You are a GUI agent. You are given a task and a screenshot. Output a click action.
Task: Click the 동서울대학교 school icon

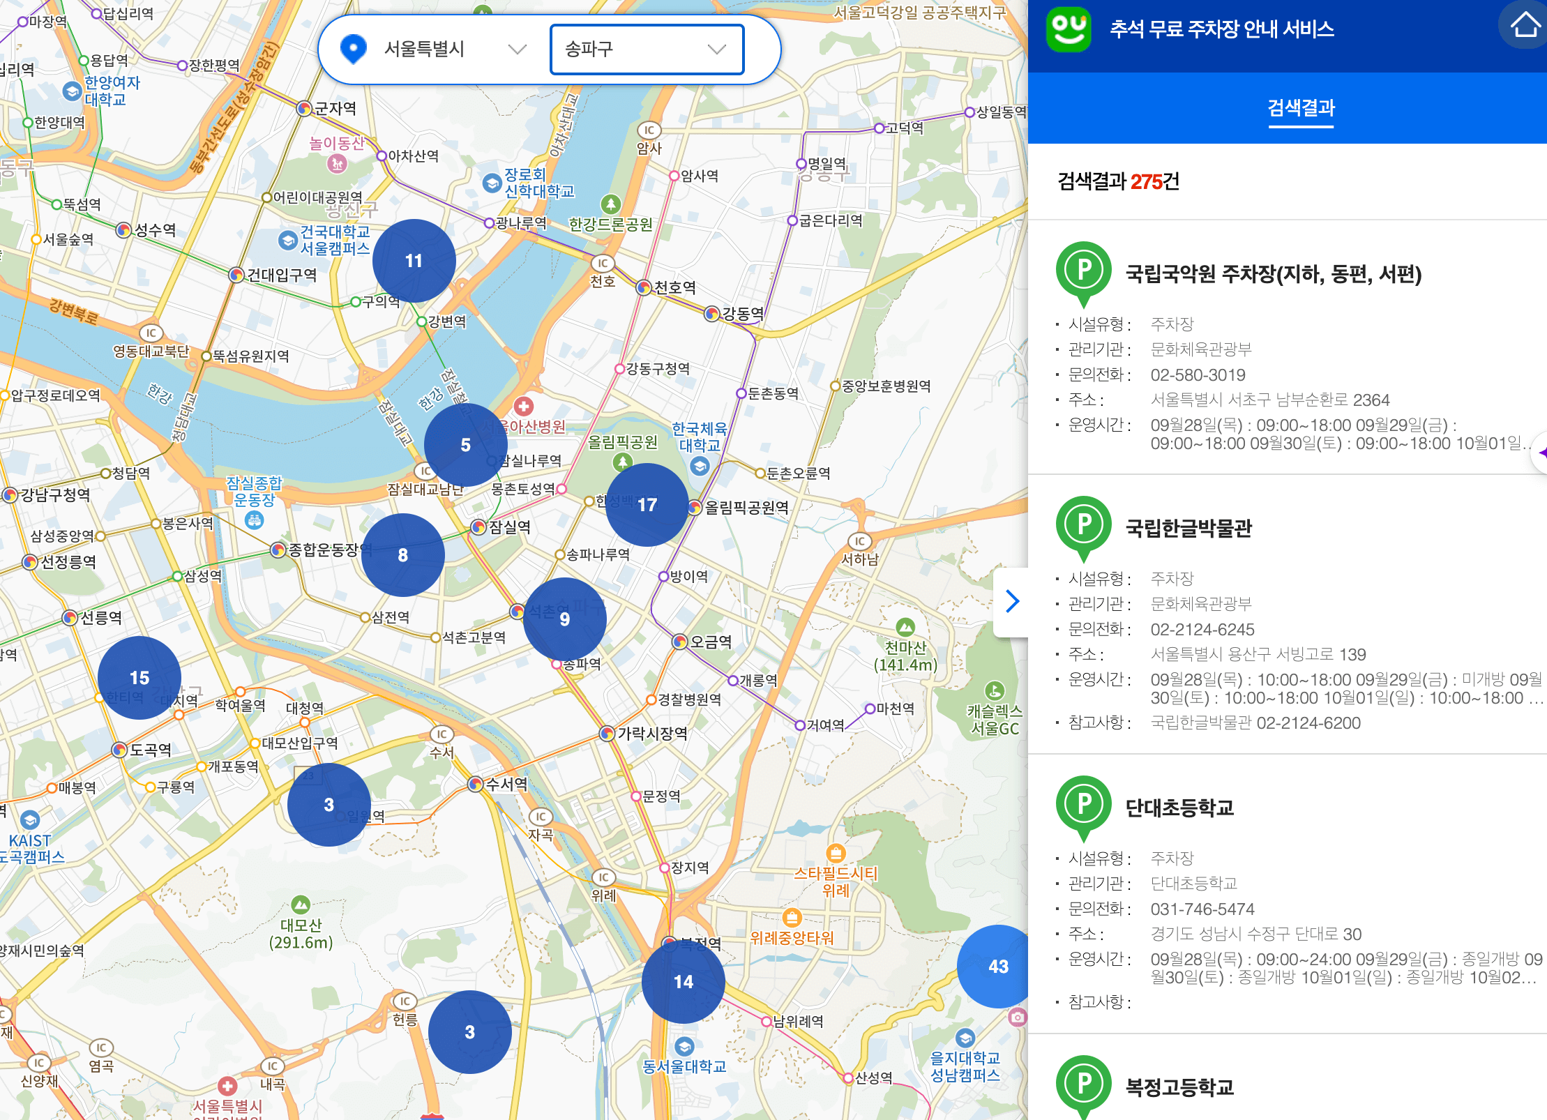coord(684,1046)
